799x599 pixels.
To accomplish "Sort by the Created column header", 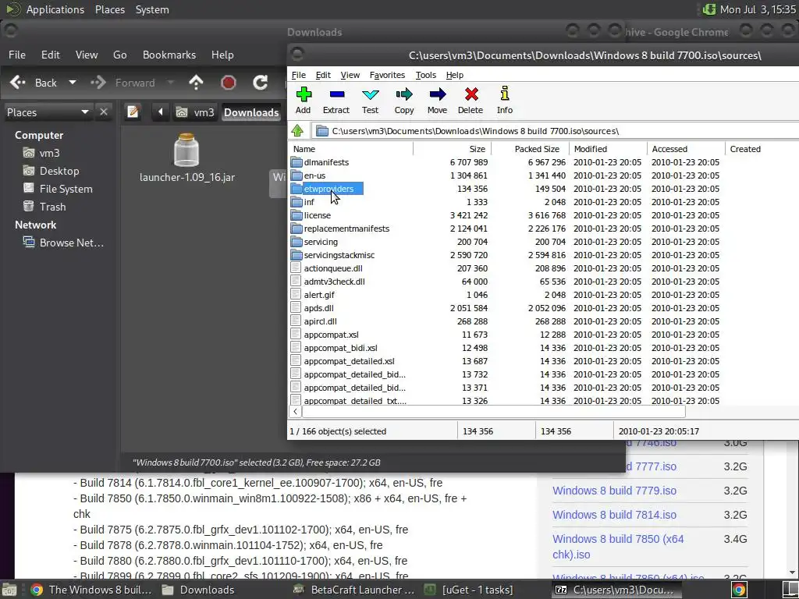I will (762, 149).
